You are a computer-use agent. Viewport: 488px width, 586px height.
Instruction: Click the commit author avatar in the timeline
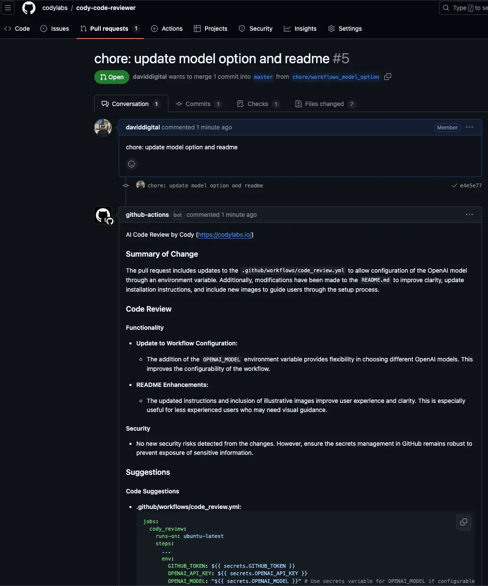(x=141, y=185)
